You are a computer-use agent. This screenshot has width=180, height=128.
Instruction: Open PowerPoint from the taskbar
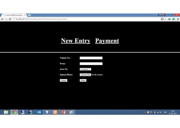63,112
